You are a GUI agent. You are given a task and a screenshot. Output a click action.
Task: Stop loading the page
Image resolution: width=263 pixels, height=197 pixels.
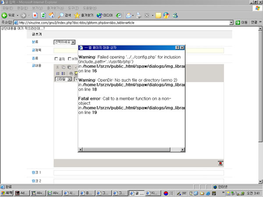tap(35, 15)
